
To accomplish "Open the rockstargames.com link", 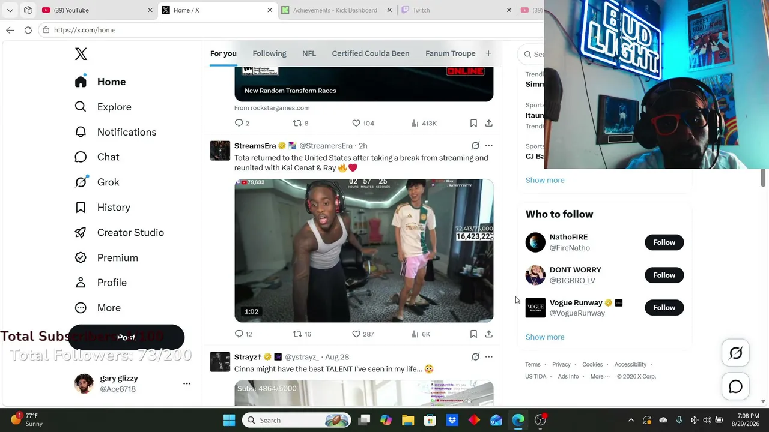I will click(272, 108).
